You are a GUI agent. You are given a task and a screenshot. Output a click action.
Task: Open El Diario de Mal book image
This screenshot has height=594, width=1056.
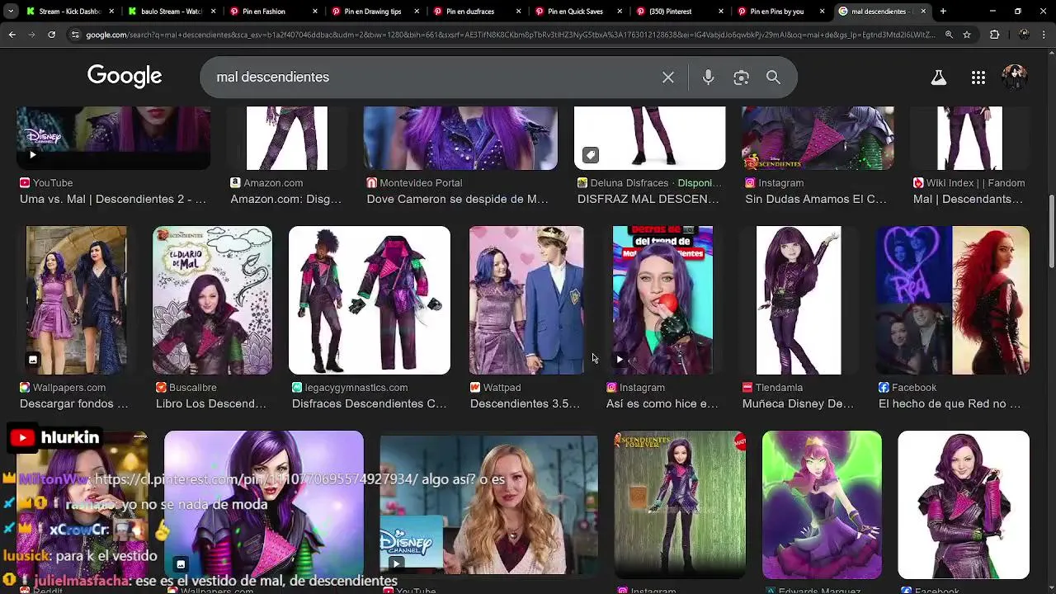click(212, 300)
